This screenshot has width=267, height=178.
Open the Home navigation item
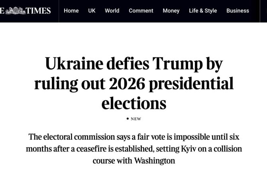(x=71, y=11)
